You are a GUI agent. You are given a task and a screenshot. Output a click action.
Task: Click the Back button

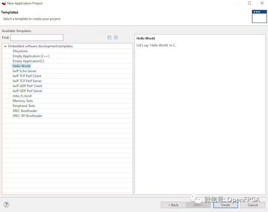tap(173, 205)
